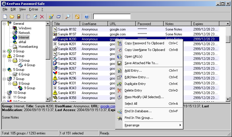Collapse the 3 Group tree node
The width and height of the screenshot is (232, 137).
point(9,60)
